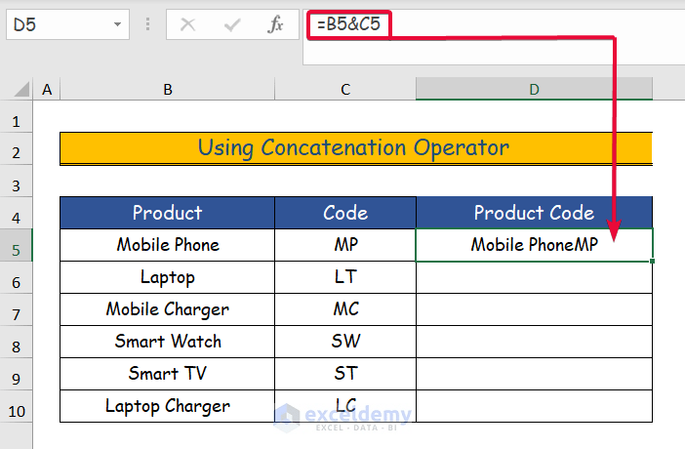This screenshot has width=685, height=449.
Task: Select the Mobile PhoneMP result cell
Action: 534,245
